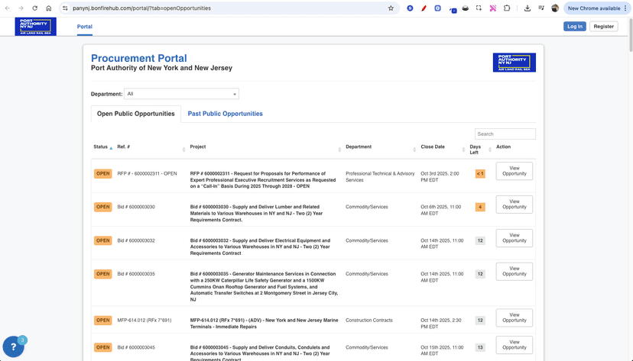Sort the table by Days Left column
Screen dimensions: 633x361
(x=476, y=150)
